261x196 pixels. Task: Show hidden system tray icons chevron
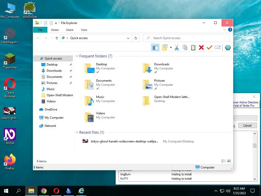click(216, 191)
